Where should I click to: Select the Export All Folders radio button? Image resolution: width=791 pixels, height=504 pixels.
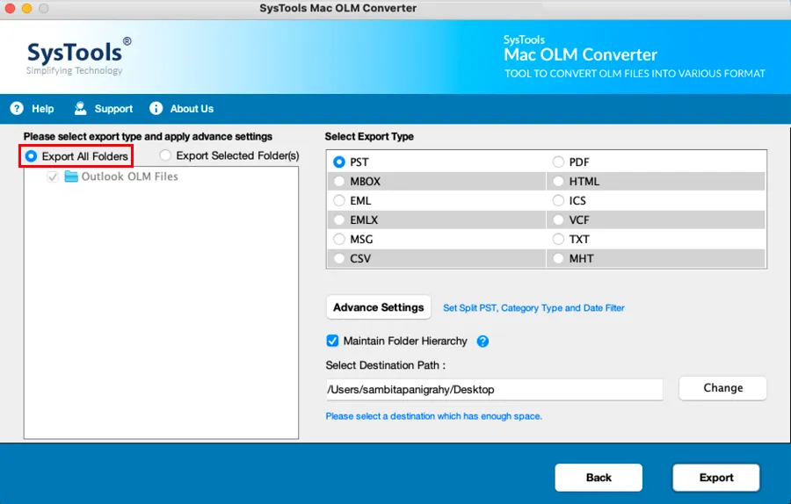[32, 156]
